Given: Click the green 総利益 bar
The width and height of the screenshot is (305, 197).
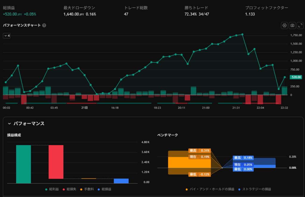Looking at the screenshot, I should click(x=24, y=164).
